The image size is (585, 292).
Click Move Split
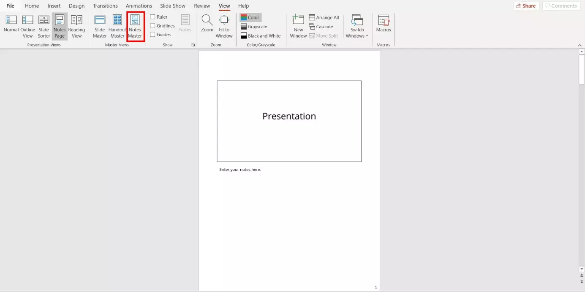[324, 36]
